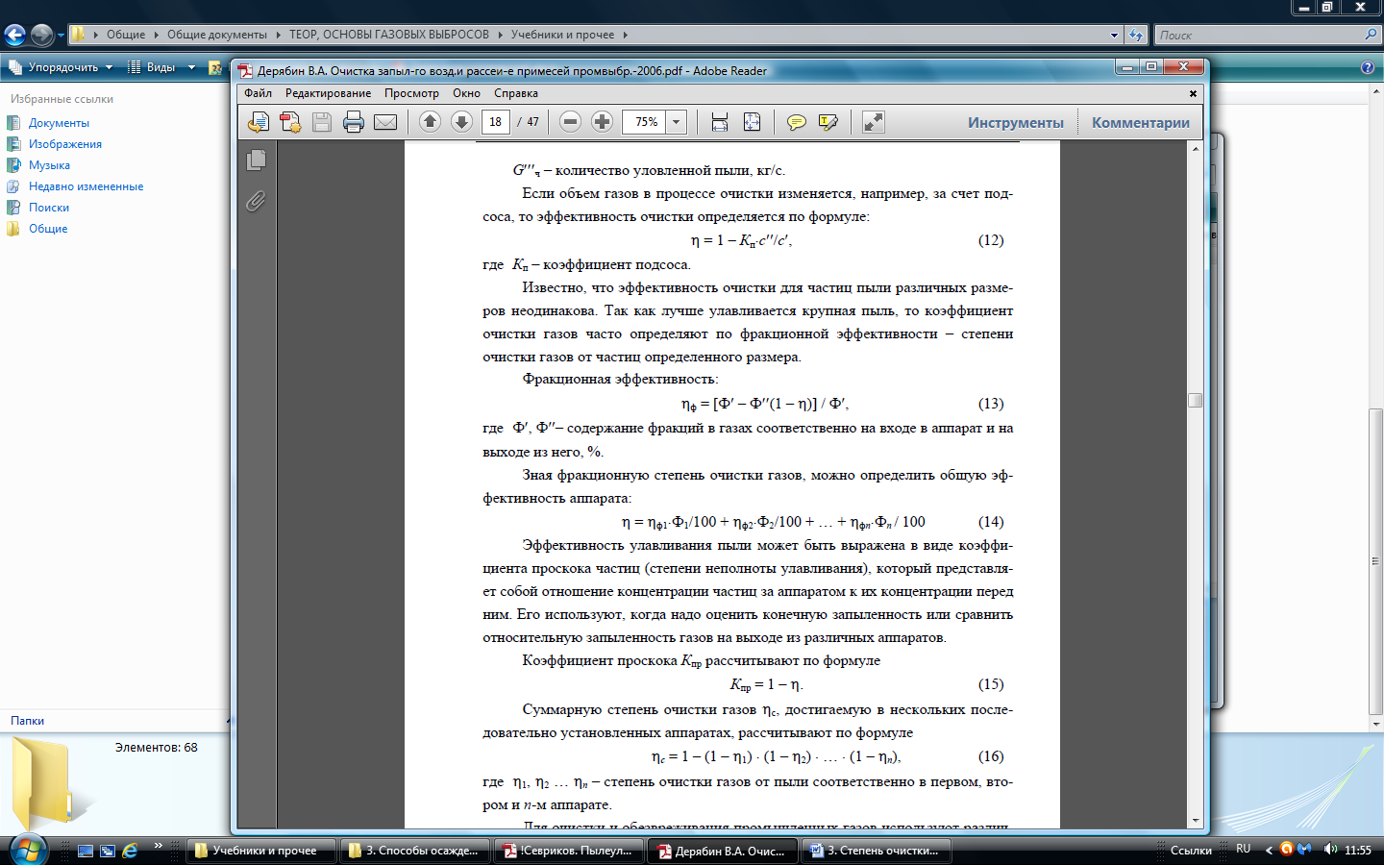
Task: Click the open/convert file icon in Adobe Reader toolbar
Action: [259, 122]
